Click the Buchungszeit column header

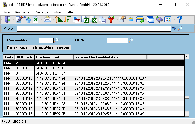click(54, 57)
